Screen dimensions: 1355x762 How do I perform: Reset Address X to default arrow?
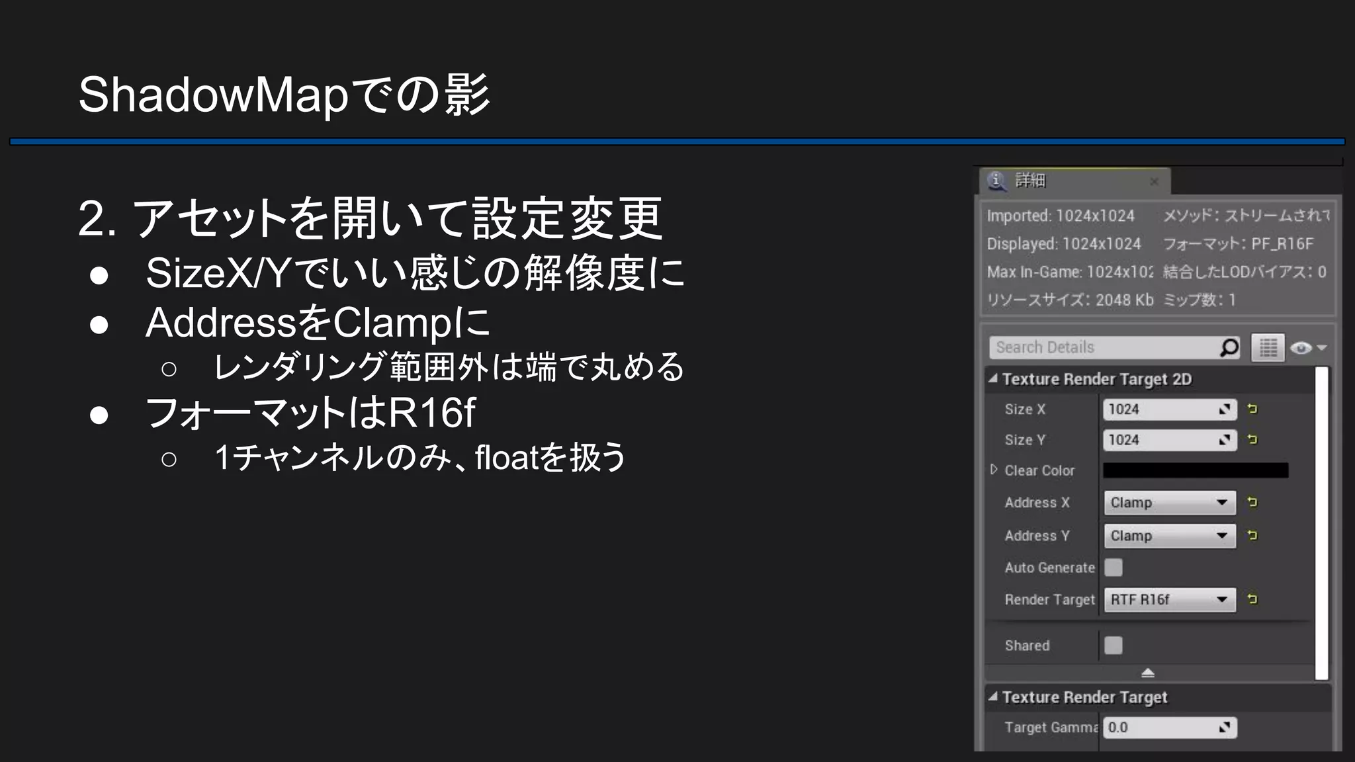click(x=1252, y=502)
